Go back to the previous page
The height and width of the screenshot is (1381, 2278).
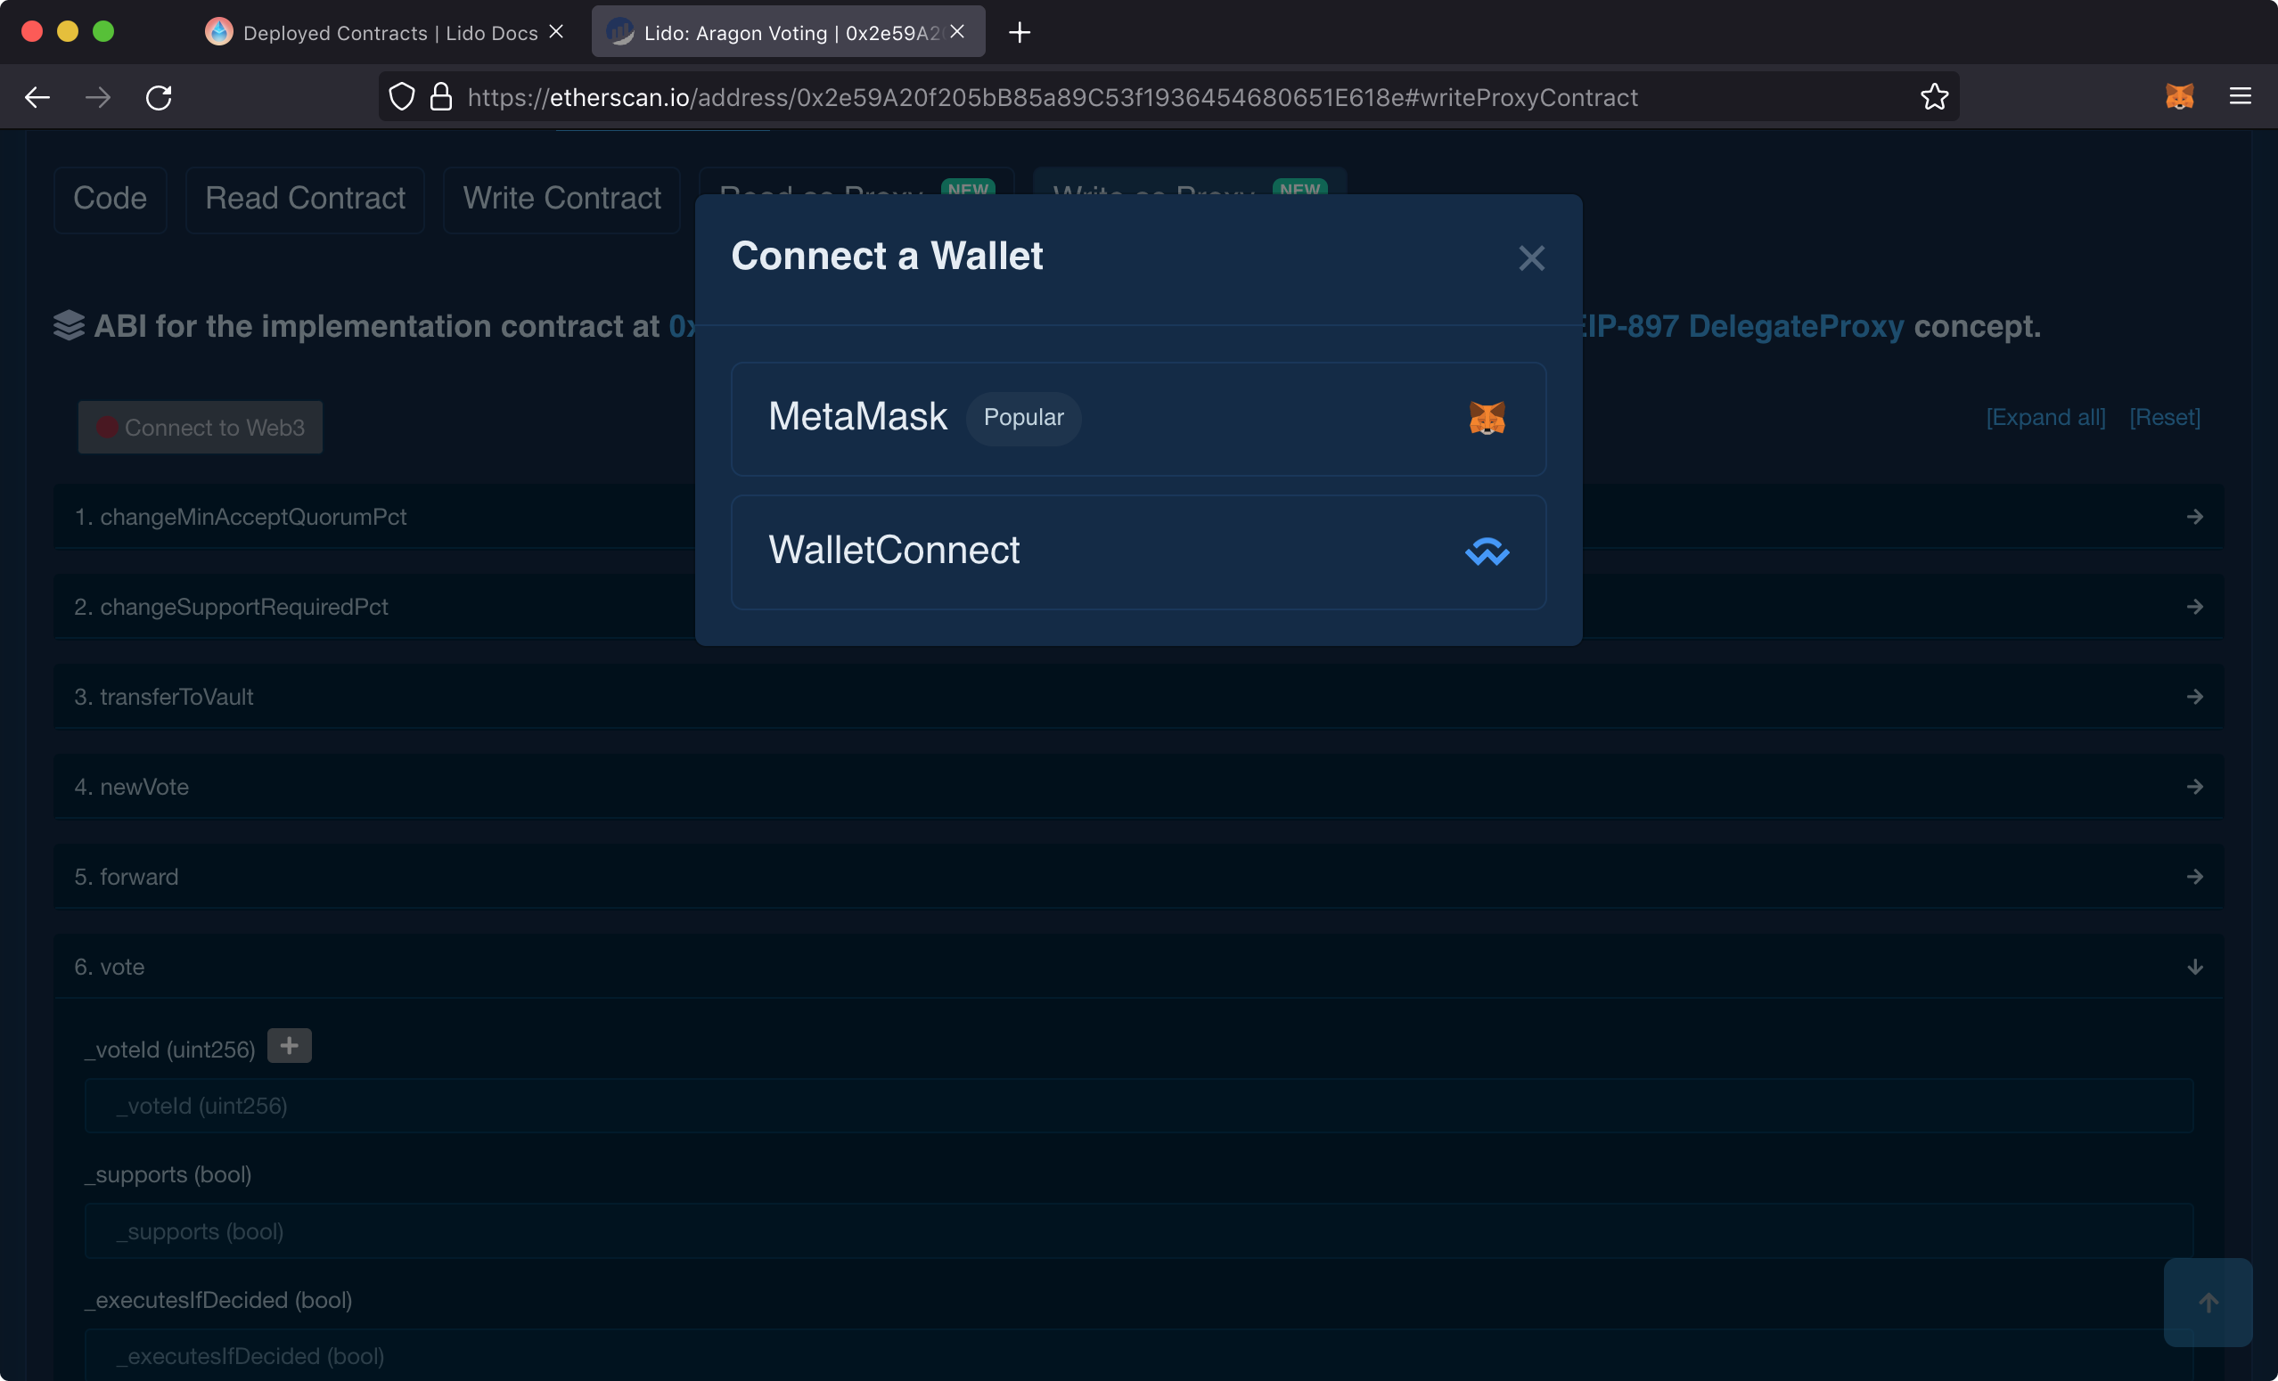38,97
